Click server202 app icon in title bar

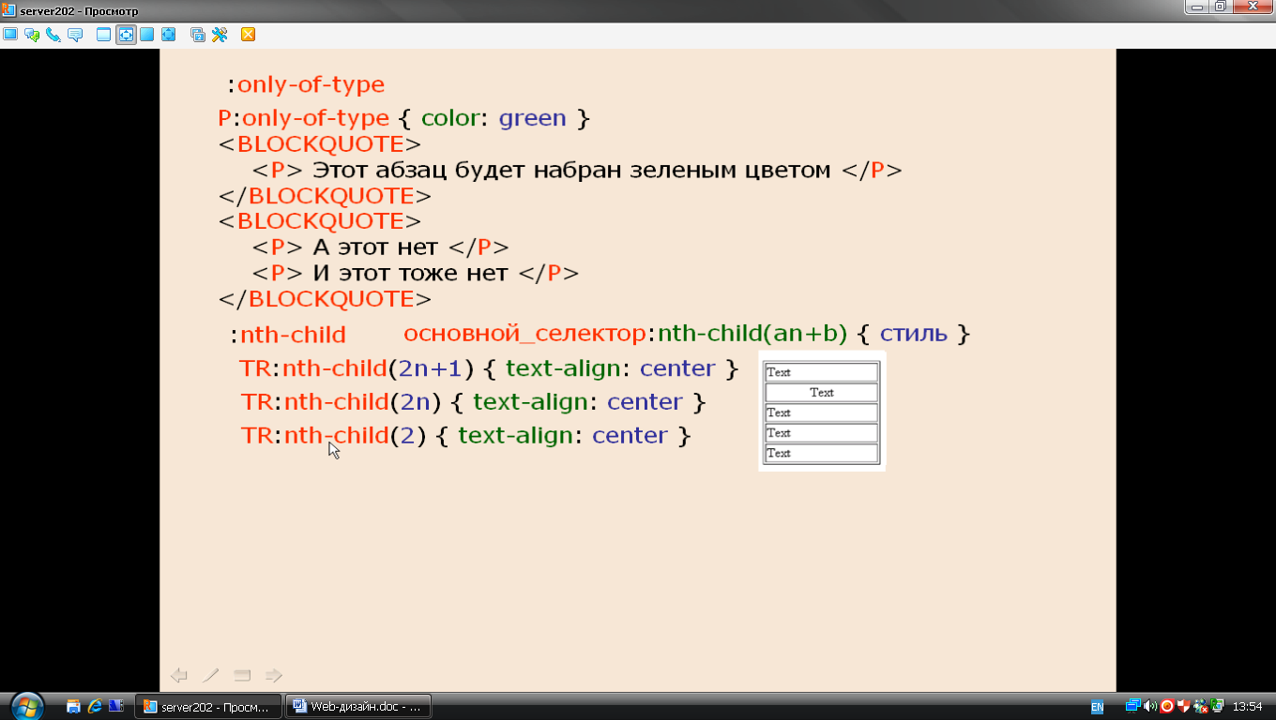(8, 10)
